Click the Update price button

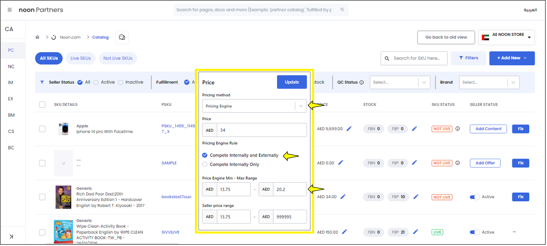tap(292, 82)
